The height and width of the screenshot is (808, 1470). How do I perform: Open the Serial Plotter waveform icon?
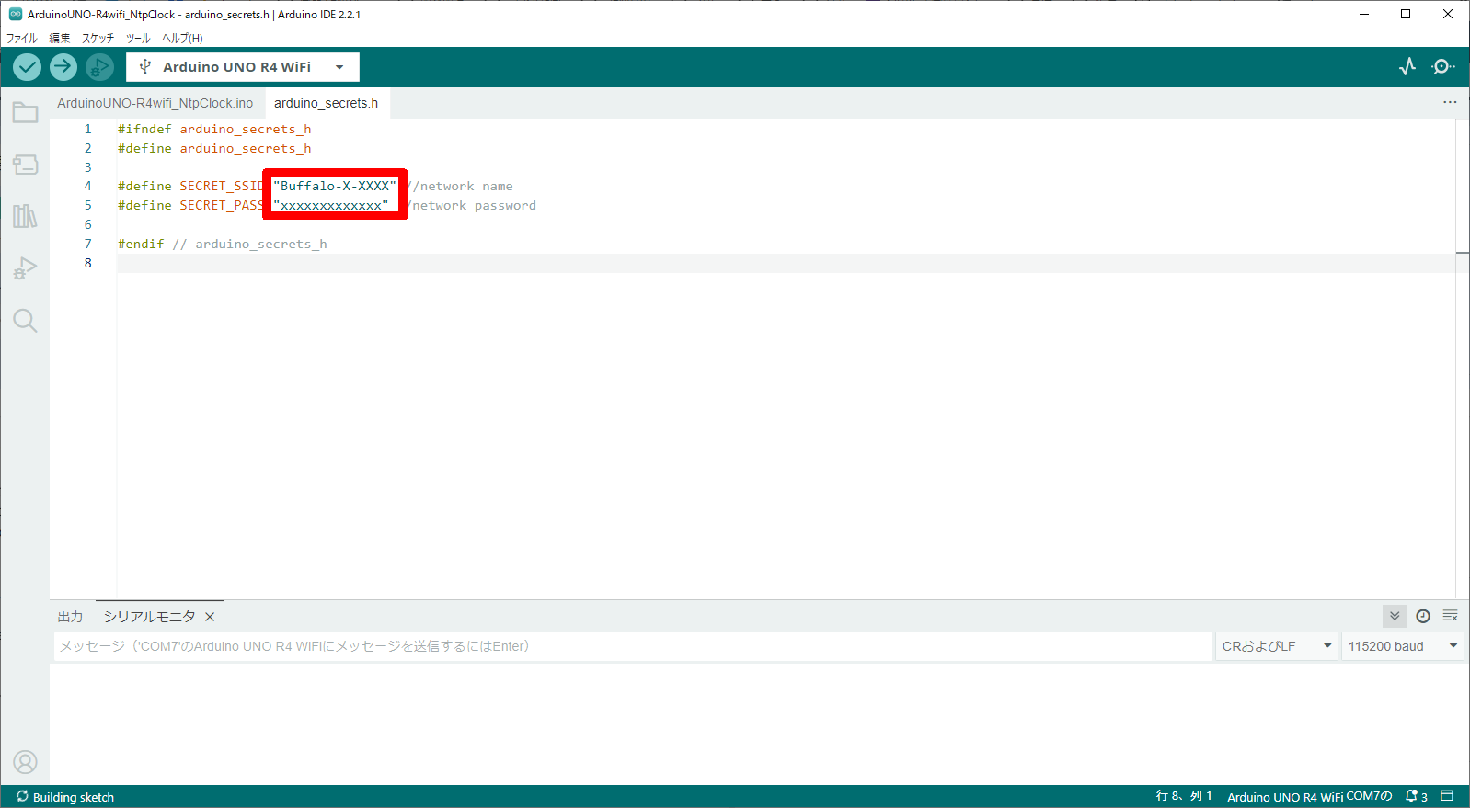coord(1407,67)
